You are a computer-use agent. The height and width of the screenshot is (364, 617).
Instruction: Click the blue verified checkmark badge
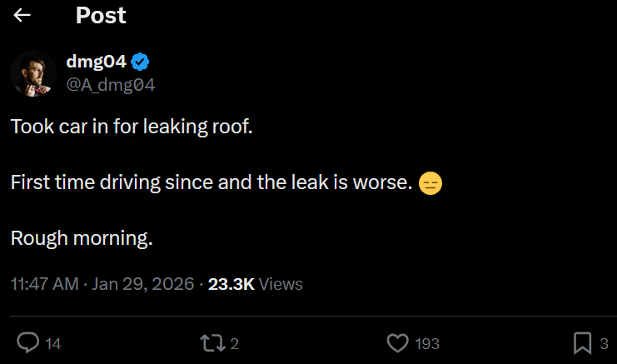coord(141,62)
